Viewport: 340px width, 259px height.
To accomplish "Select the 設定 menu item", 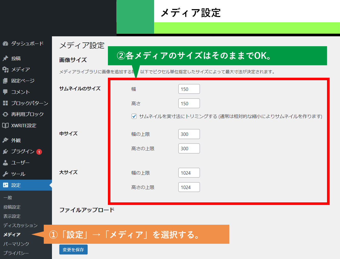I will click(x=26, y=185).
